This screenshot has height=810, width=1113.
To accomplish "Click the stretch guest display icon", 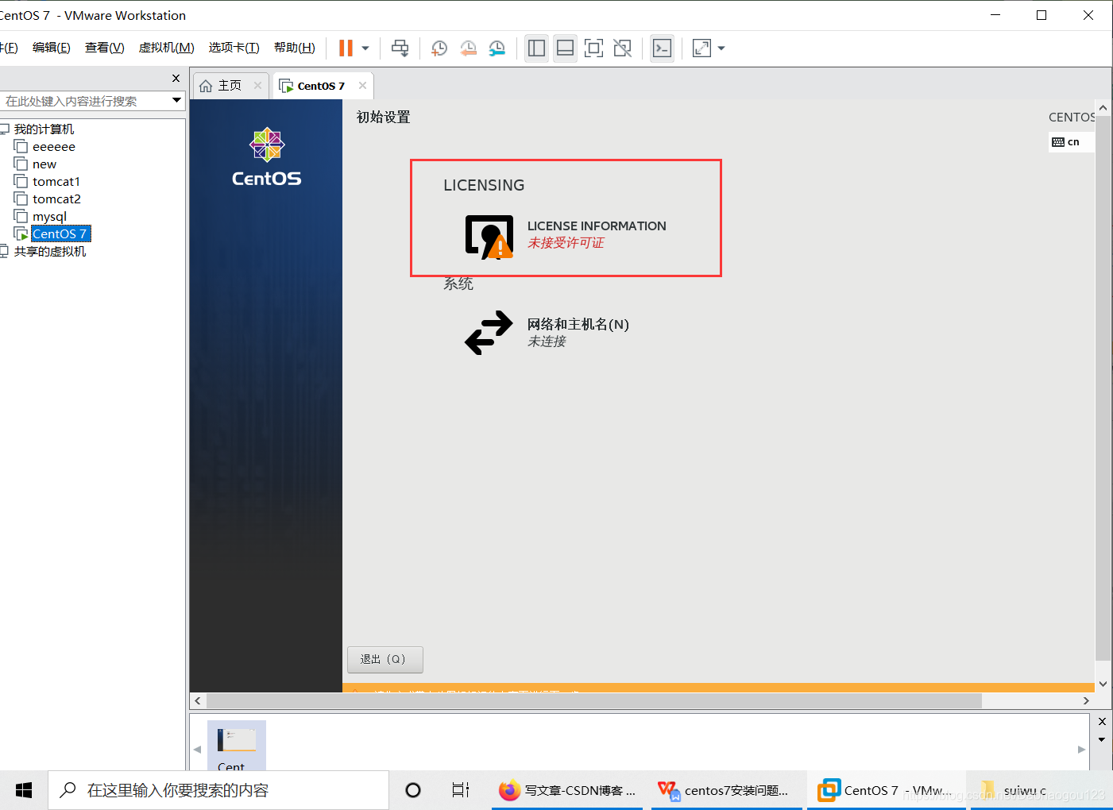I will 701,48.
